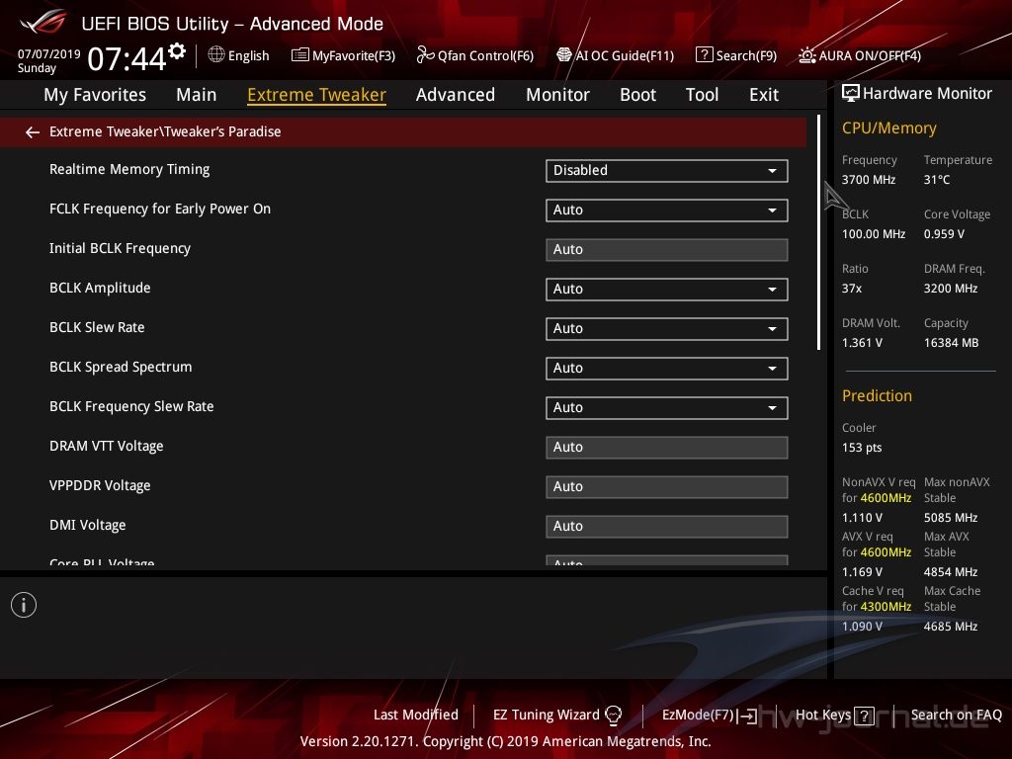Click DRAM VTT Voltage input field

tap(667, 448)
